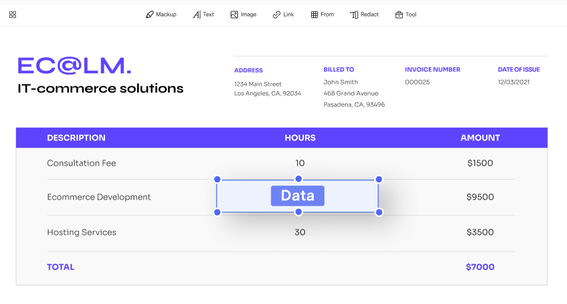Image resolution: width=567 pixels, height=304 pixels.
Task: Click the Markup toolbar label
Action: point(166,15)
